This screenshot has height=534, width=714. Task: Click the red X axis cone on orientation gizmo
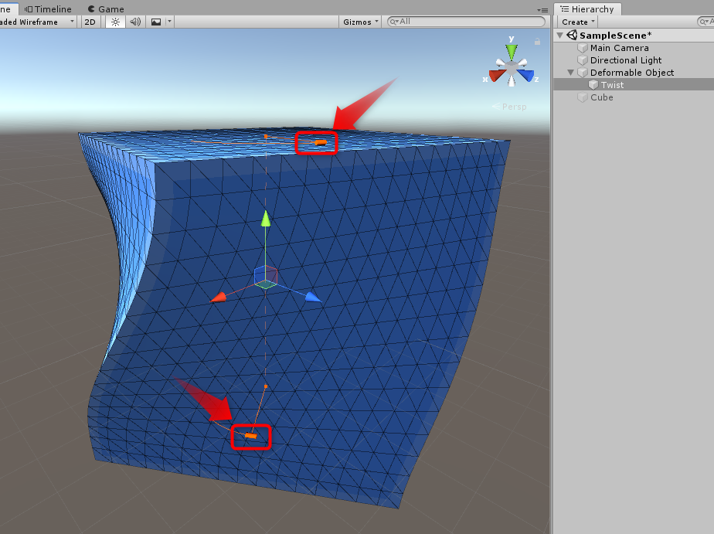pyautogui.click(x=498, y=75)
